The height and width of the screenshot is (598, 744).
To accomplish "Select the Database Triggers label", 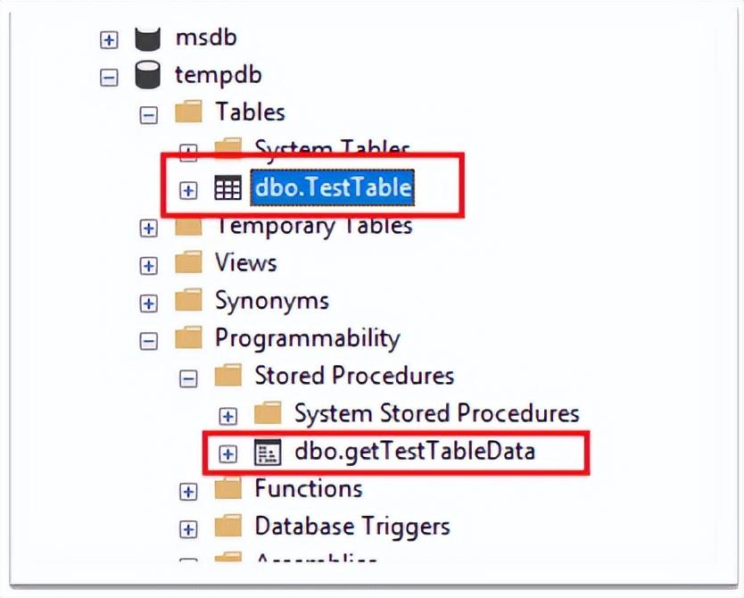I will pos(351,527).
